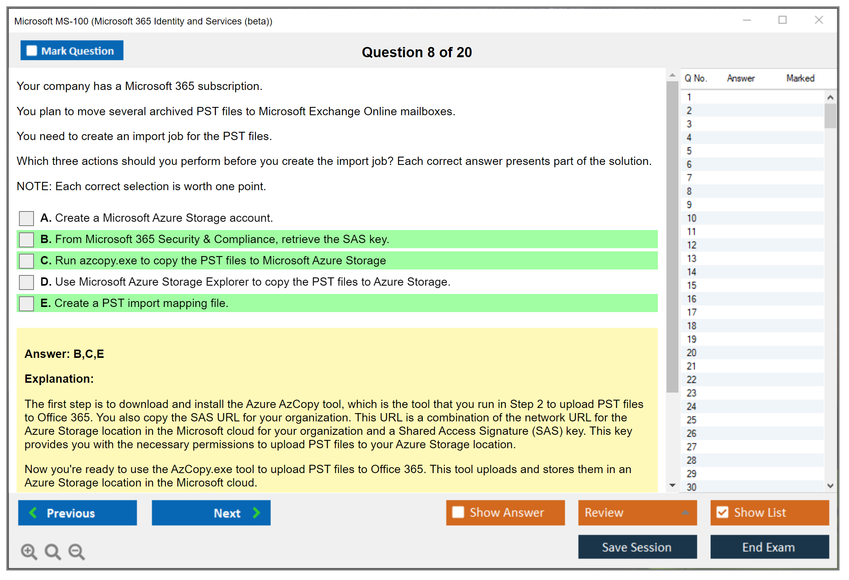This screenshot has height=580, width=849.
Task: Check option E PST import mapping file
Action: [x=26, y=303]
